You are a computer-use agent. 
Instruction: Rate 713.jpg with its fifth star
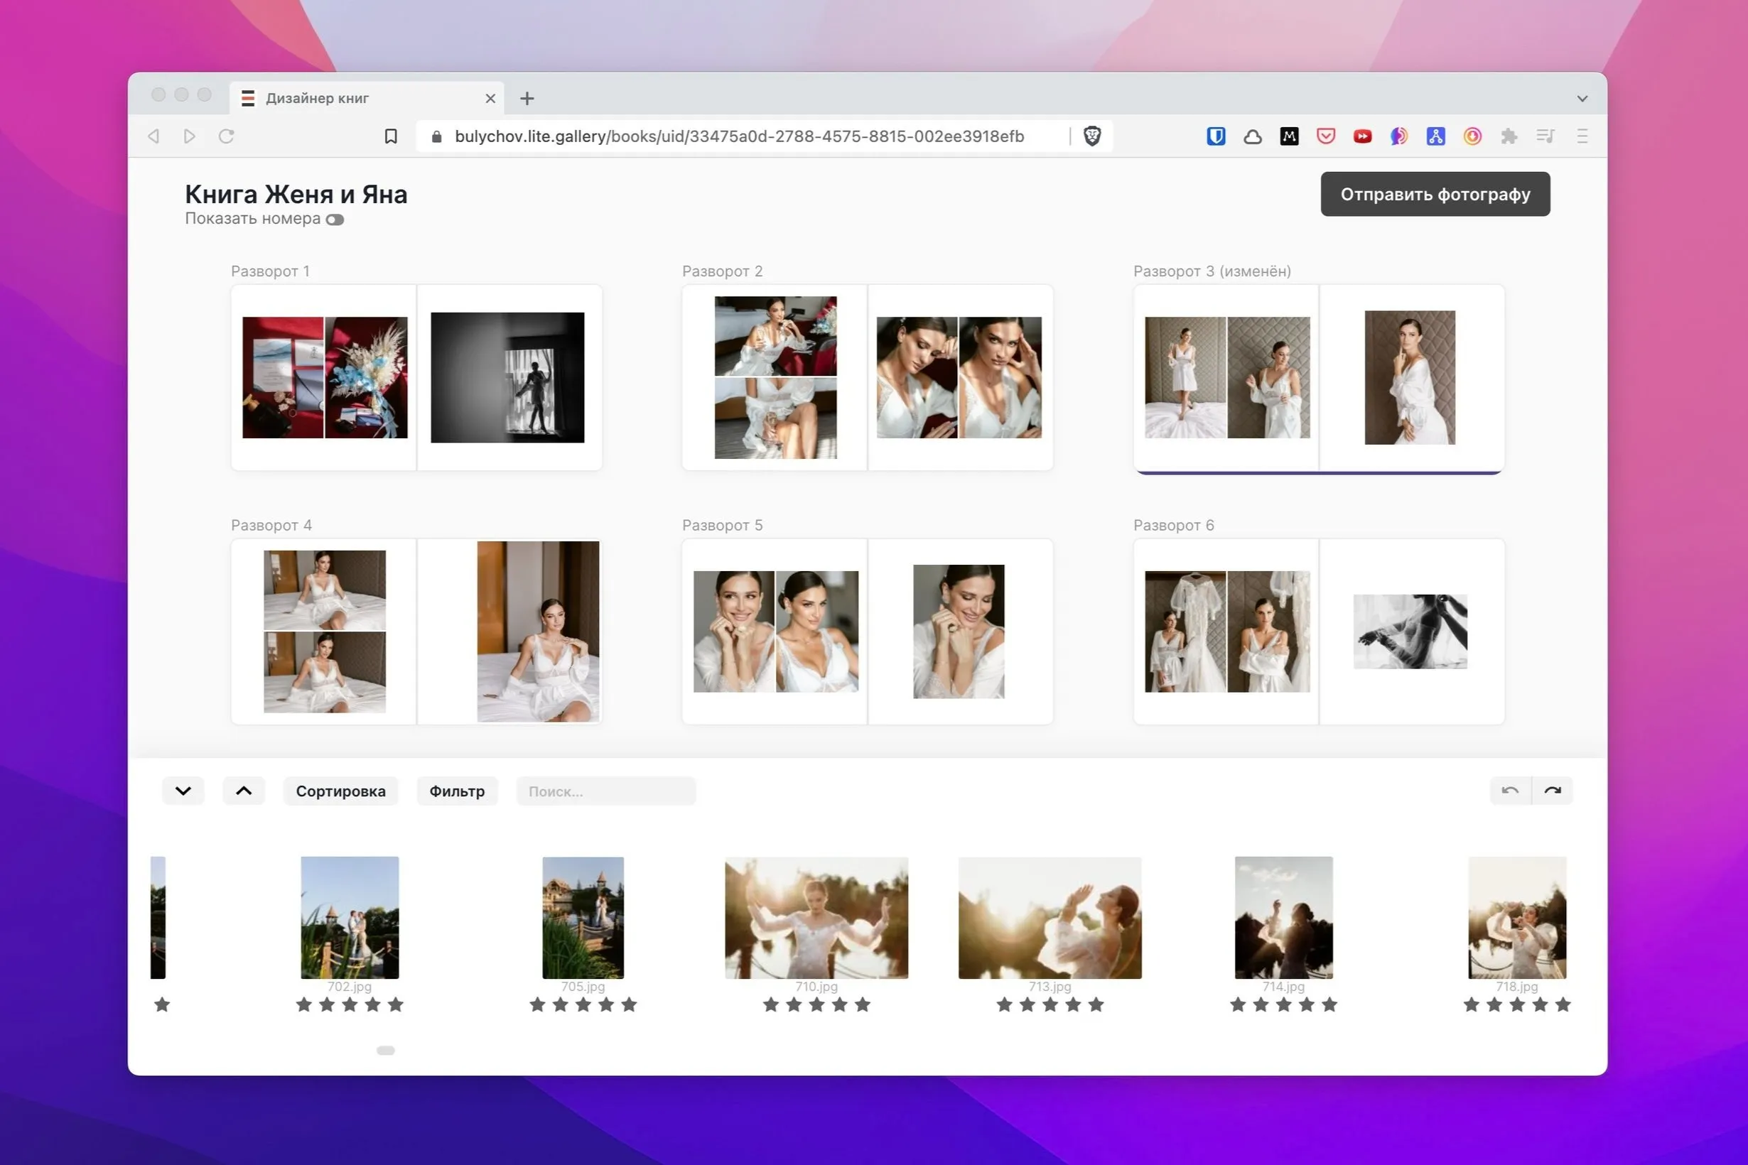point(1096,1004)
